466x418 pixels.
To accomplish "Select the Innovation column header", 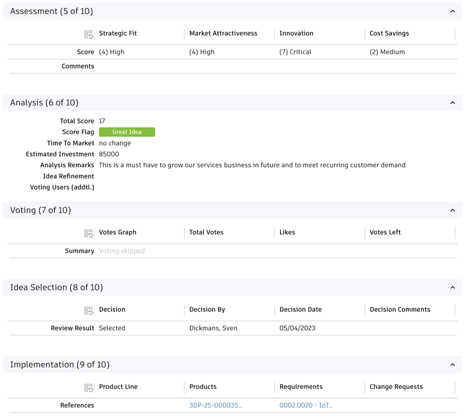I will tap(296, 34).
